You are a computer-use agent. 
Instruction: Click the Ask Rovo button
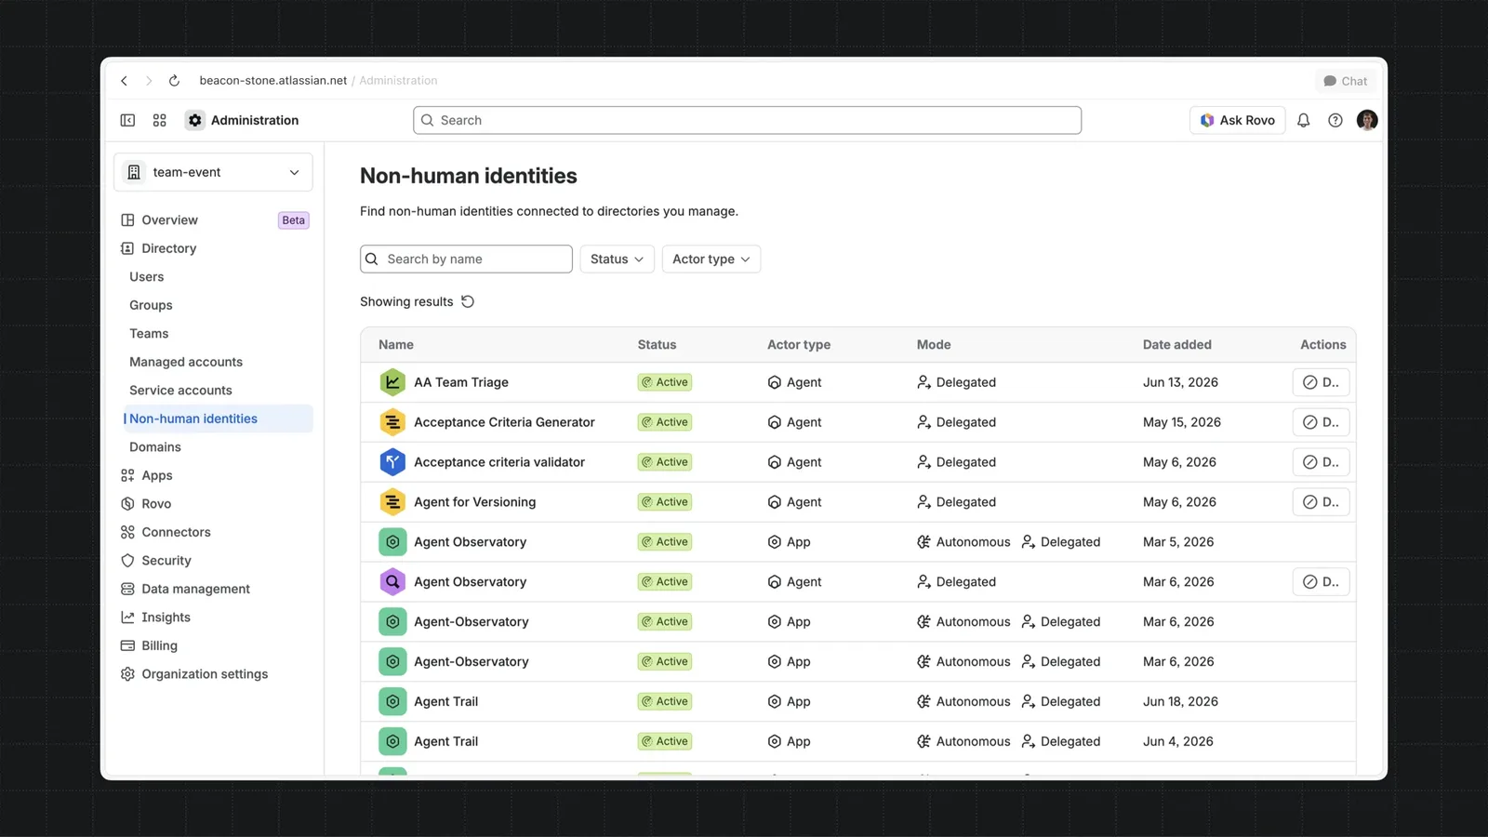pyautogui.click(x=1238, y=120)
